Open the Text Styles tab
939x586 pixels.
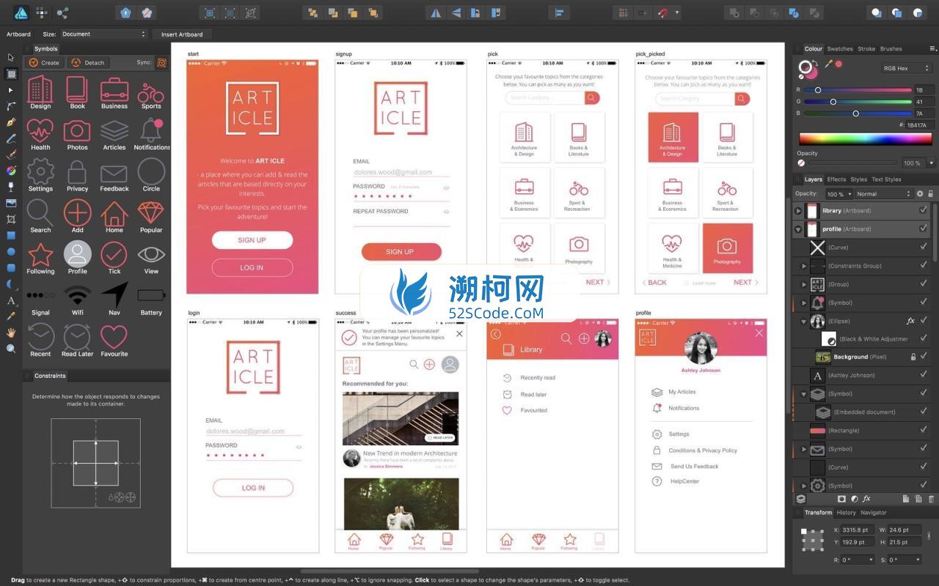[x=886, y=179]
